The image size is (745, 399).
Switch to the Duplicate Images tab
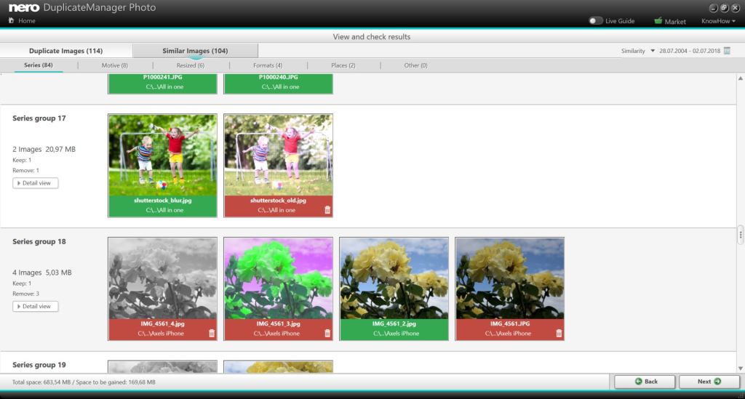click(x=65, y=51)
